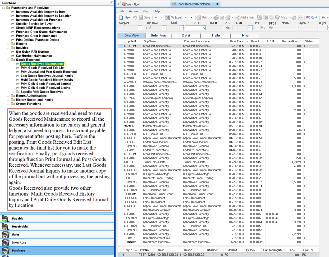The height and width of the screenshot is (257, 329).
Task: Click in the P/O# input field
Action: coord(193,28)
